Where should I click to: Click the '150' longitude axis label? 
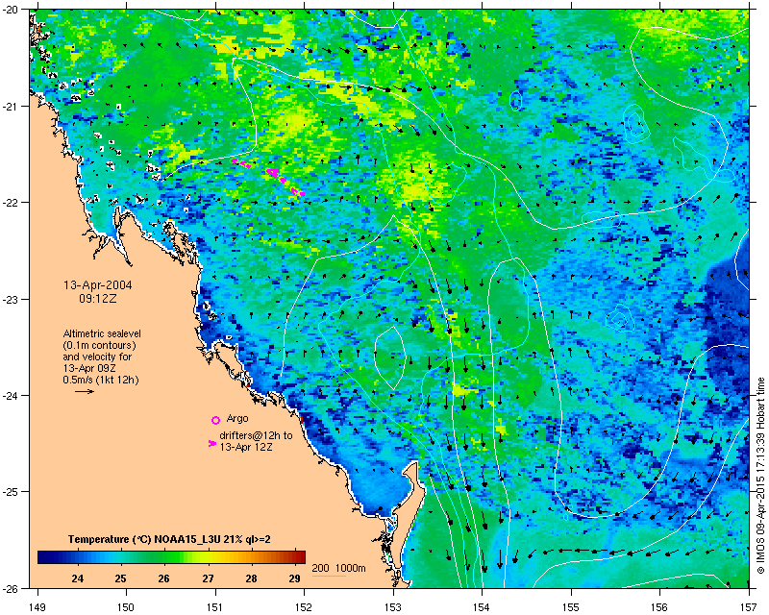click(x=126, y=607)
